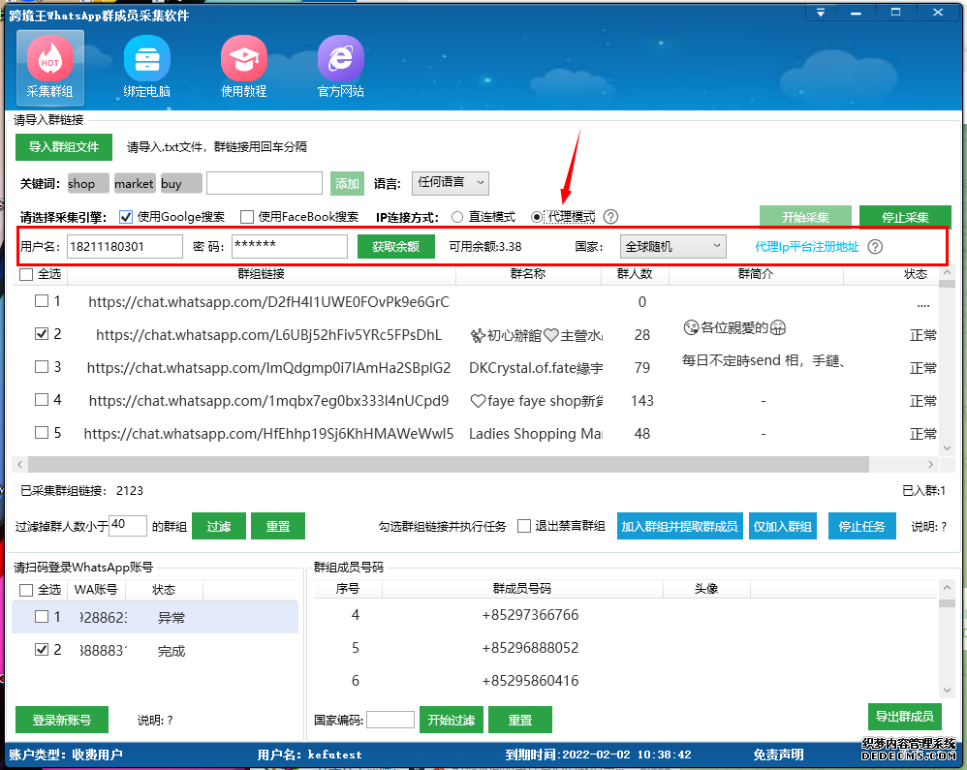Open the 使用教程 tutorial icon
This screenshot has height=770, width=967.
[x=243, y=68]
